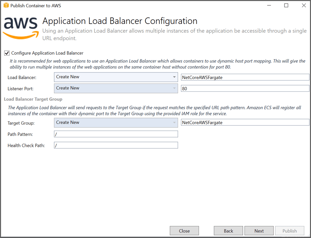Click the Back button

[228, 230]
